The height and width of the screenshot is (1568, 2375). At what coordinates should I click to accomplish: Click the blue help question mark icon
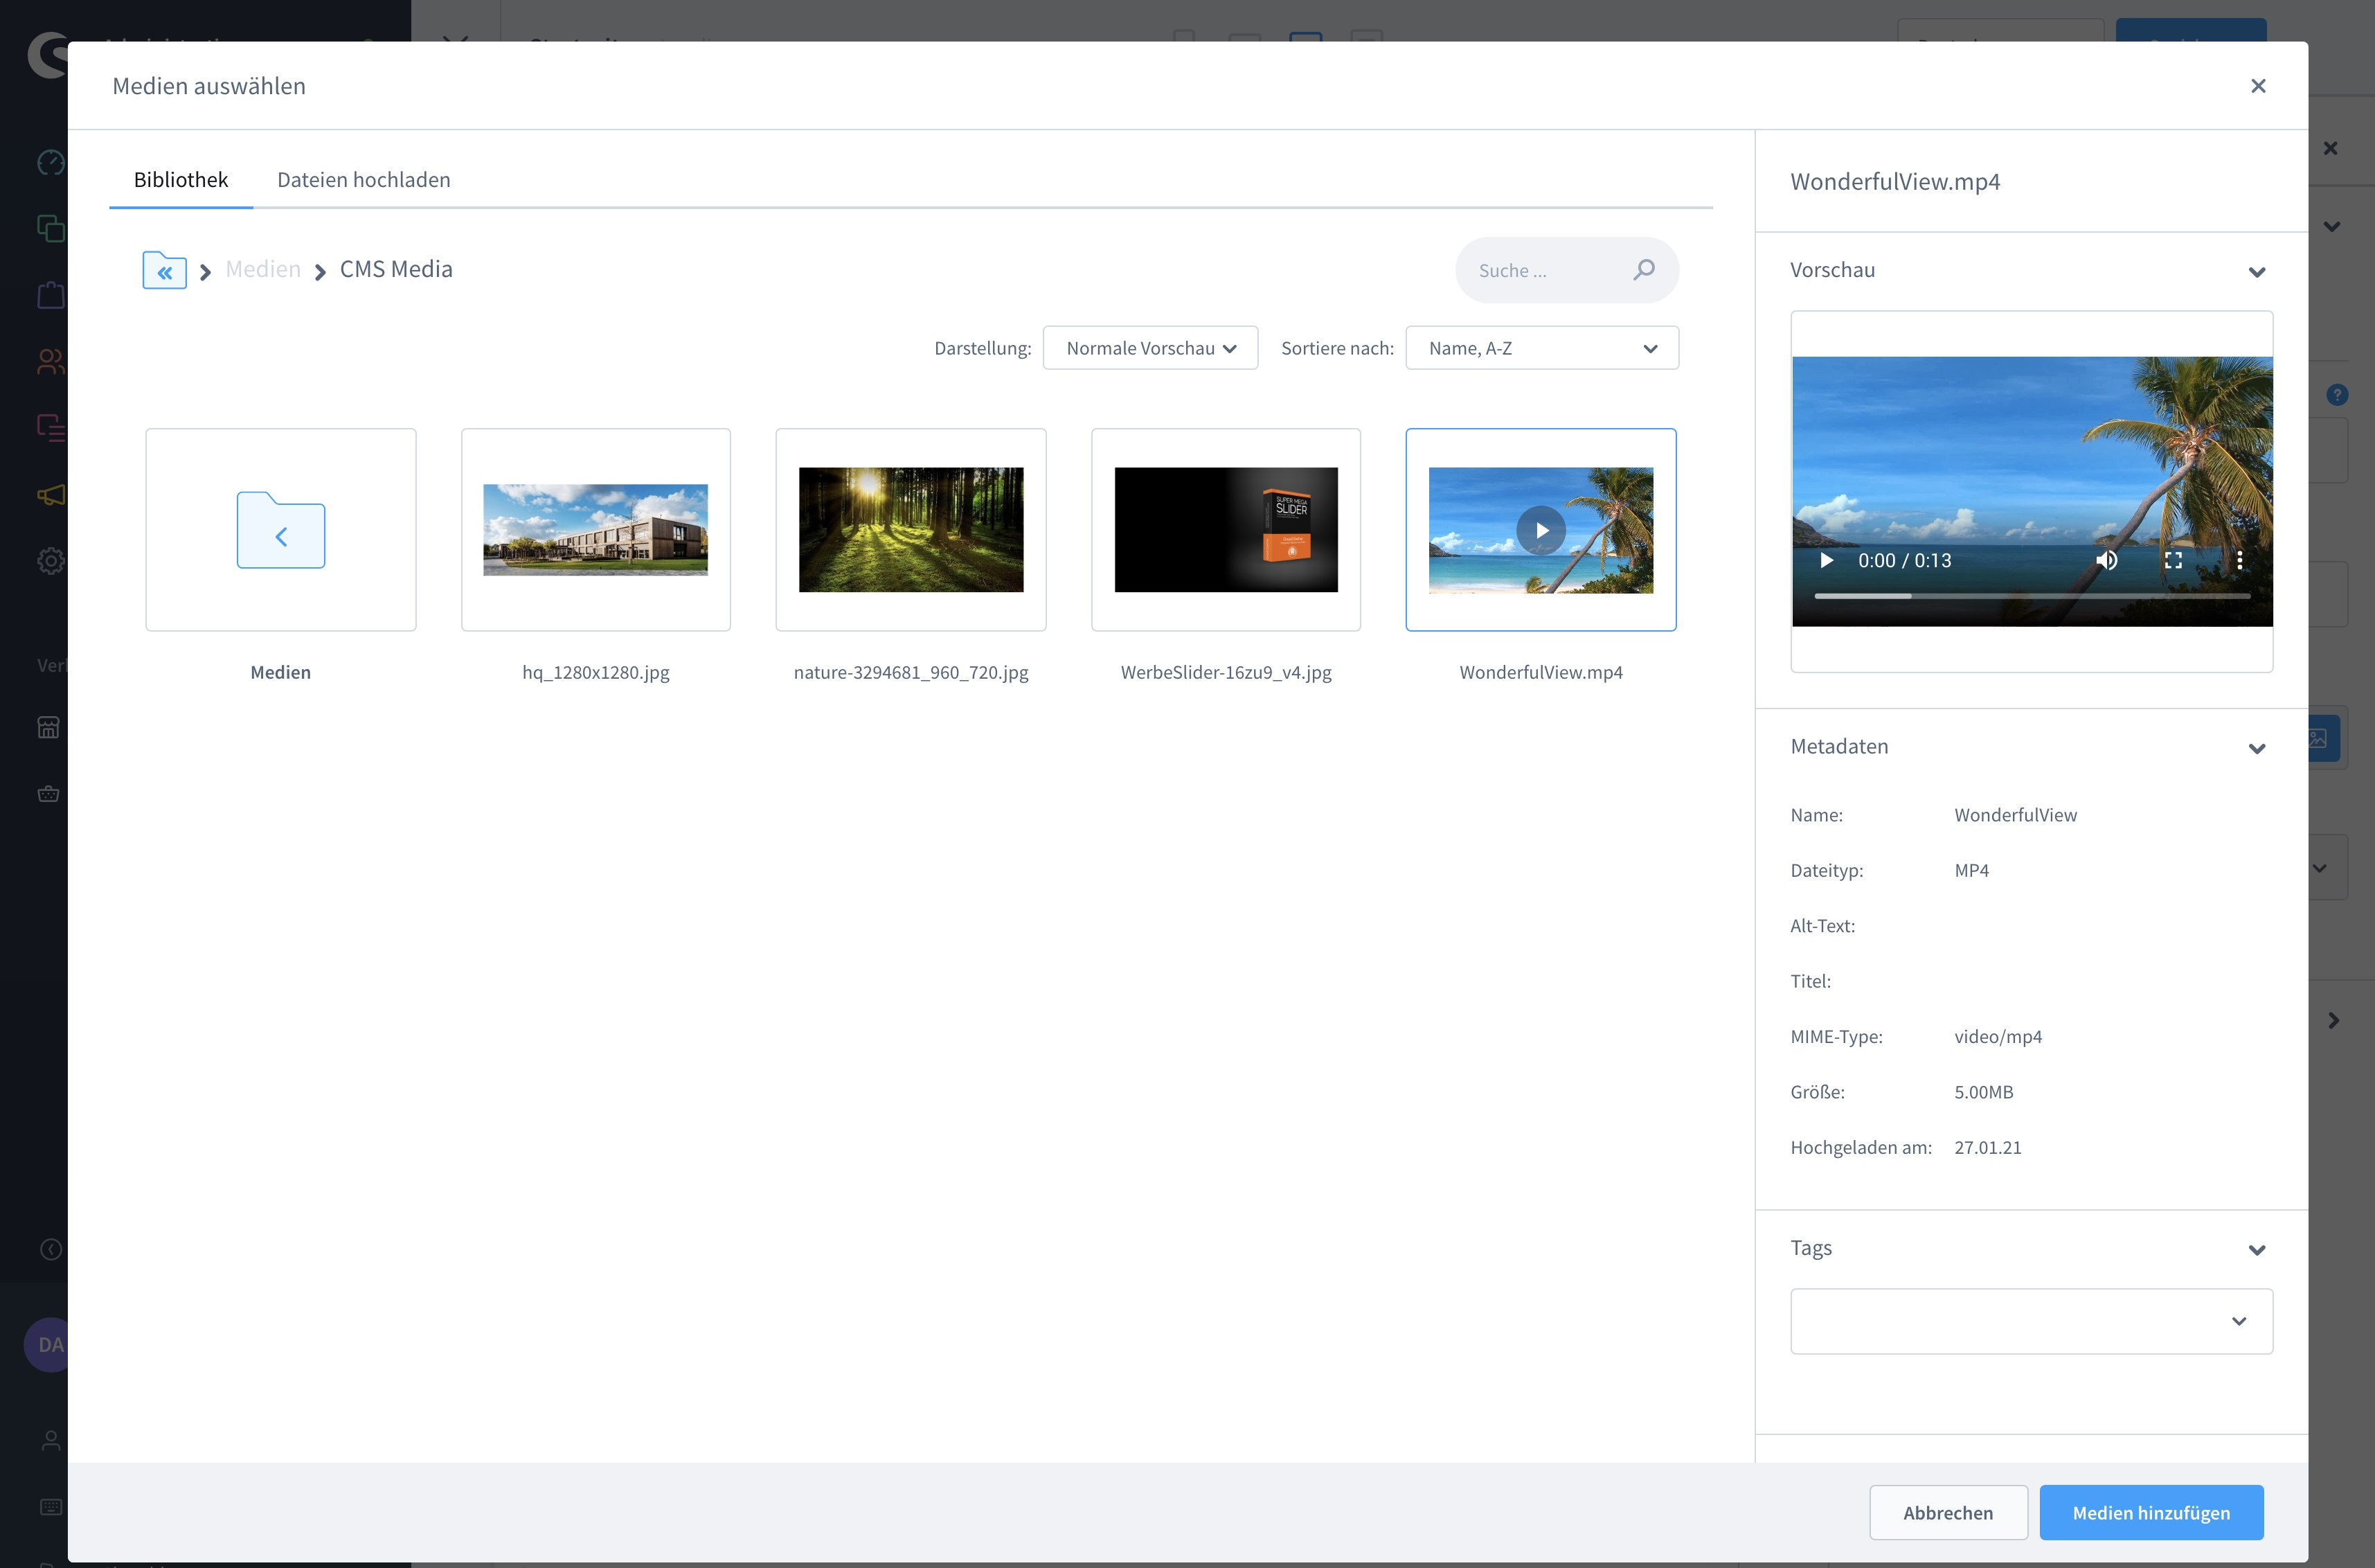click(x=2337, y=394)
